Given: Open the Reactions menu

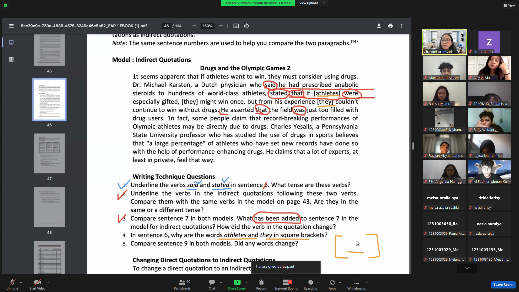Looking at the screenshot, I should [311, 285].
